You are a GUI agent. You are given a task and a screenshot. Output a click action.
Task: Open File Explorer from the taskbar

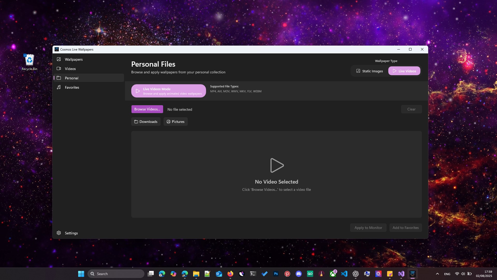click(x=196, y=274)
